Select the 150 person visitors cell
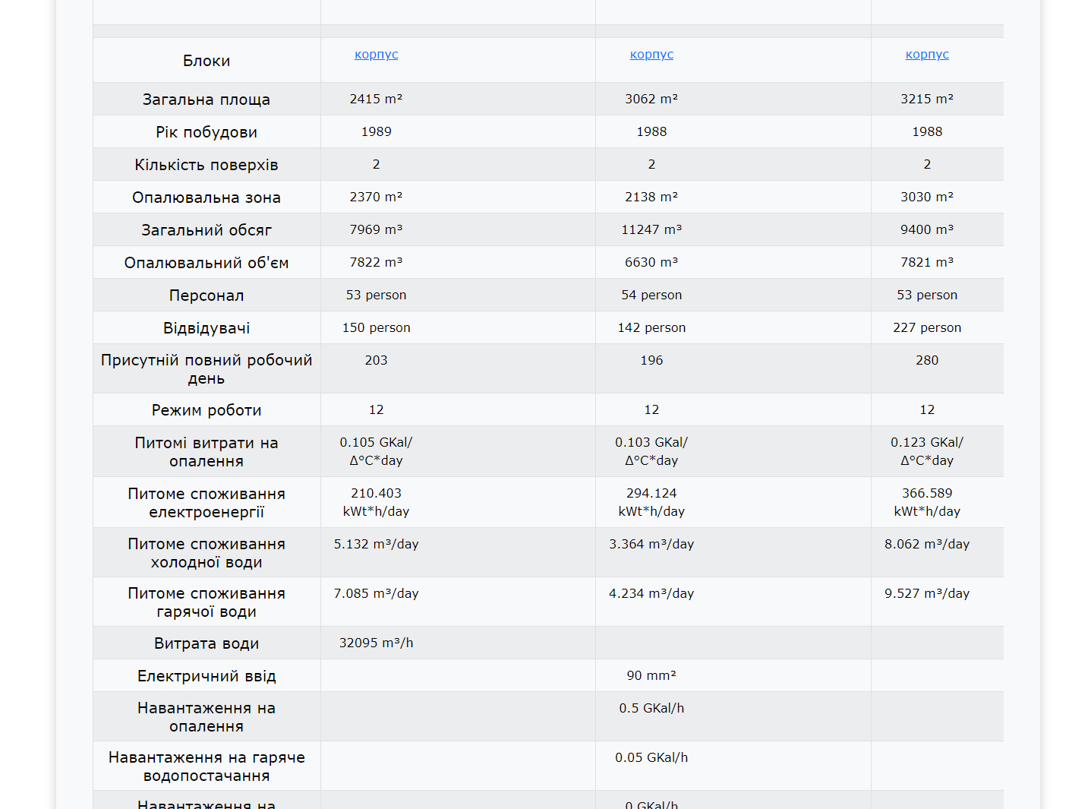The width and height of the screenshot is (1091, 809). (x=376, y=327)
